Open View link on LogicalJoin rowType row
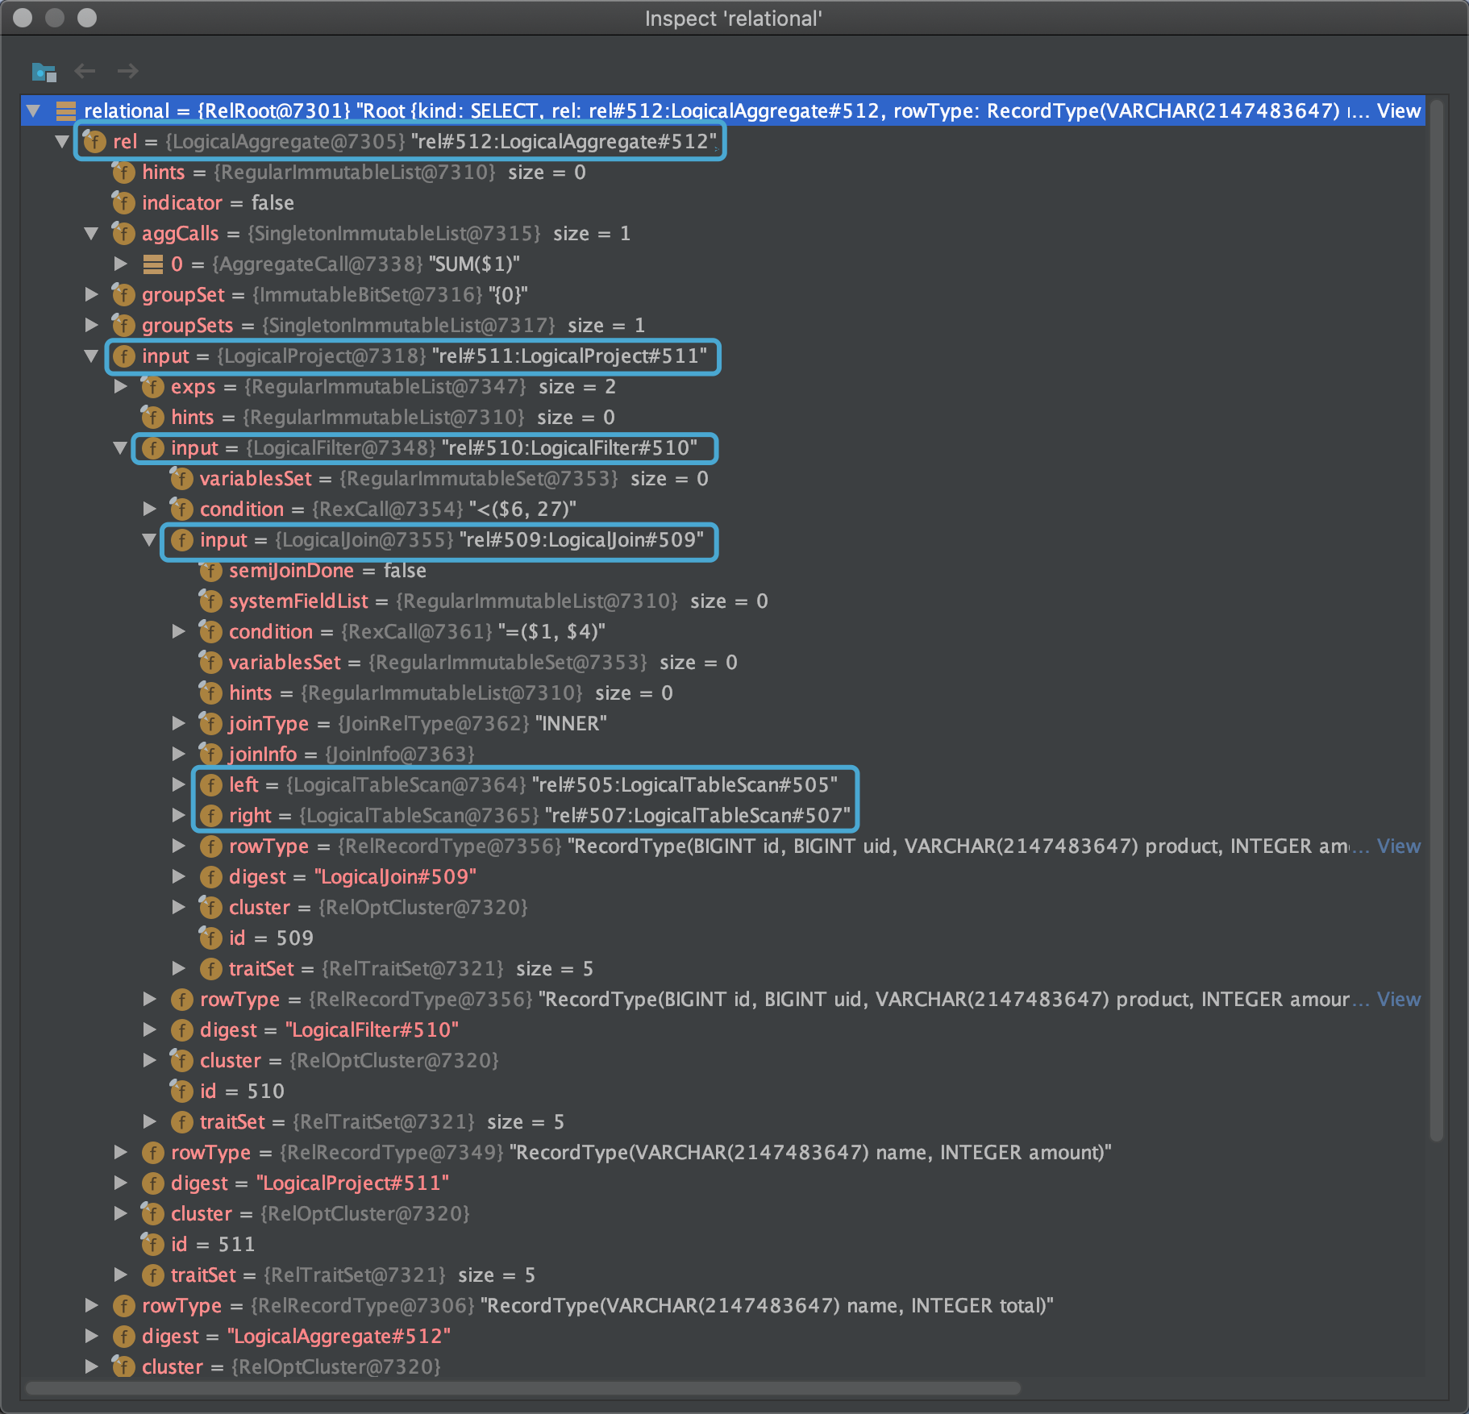Screen dimensions: 1469x1414 [1398, 846]
